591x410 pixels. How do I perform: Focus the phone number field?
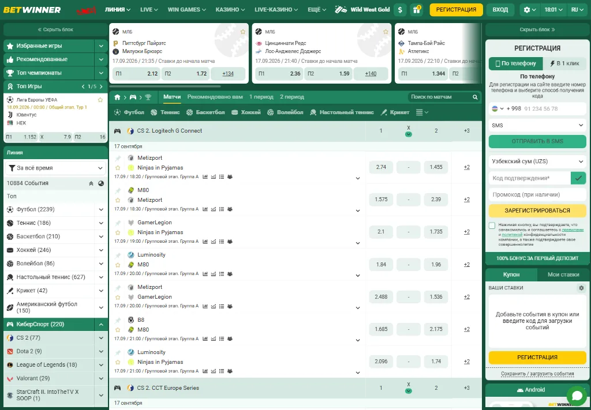pyautogui.click(x=554, y=109)
